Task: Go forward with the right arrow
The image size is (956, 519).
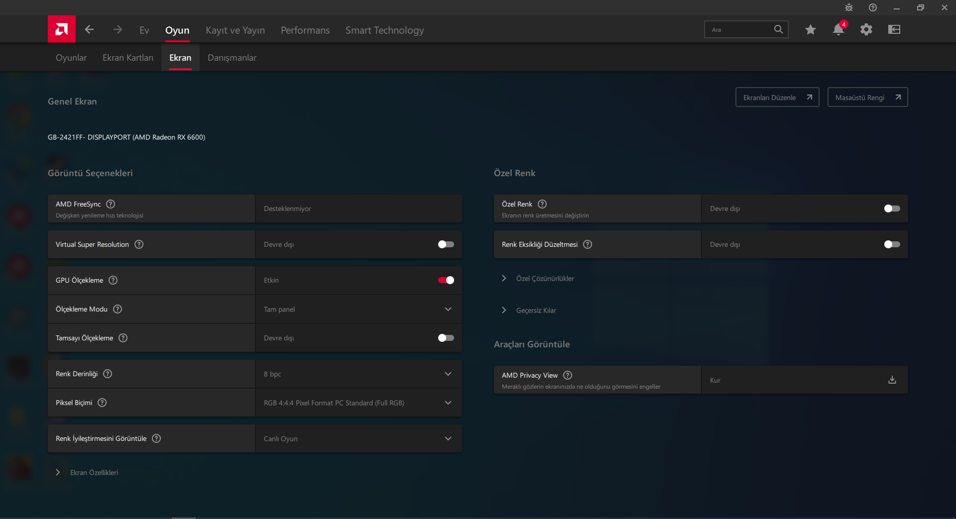Action: pos(118,30)
